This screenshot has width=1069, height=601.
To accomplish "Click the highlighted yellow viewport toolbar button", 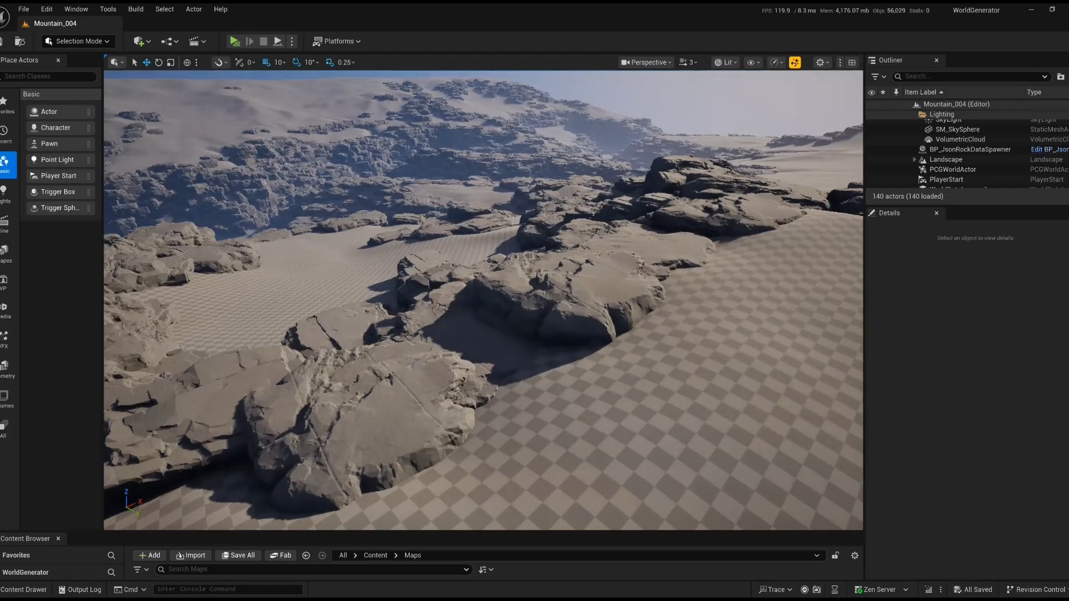I will (795, 62).
